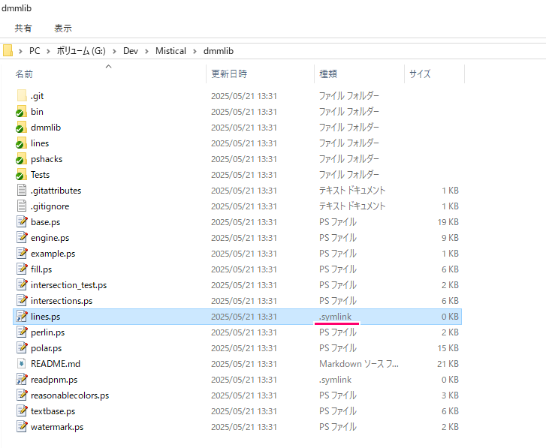546x448 pixels.
Task: Click the engine.ps file icon
Action: [22, 238]
